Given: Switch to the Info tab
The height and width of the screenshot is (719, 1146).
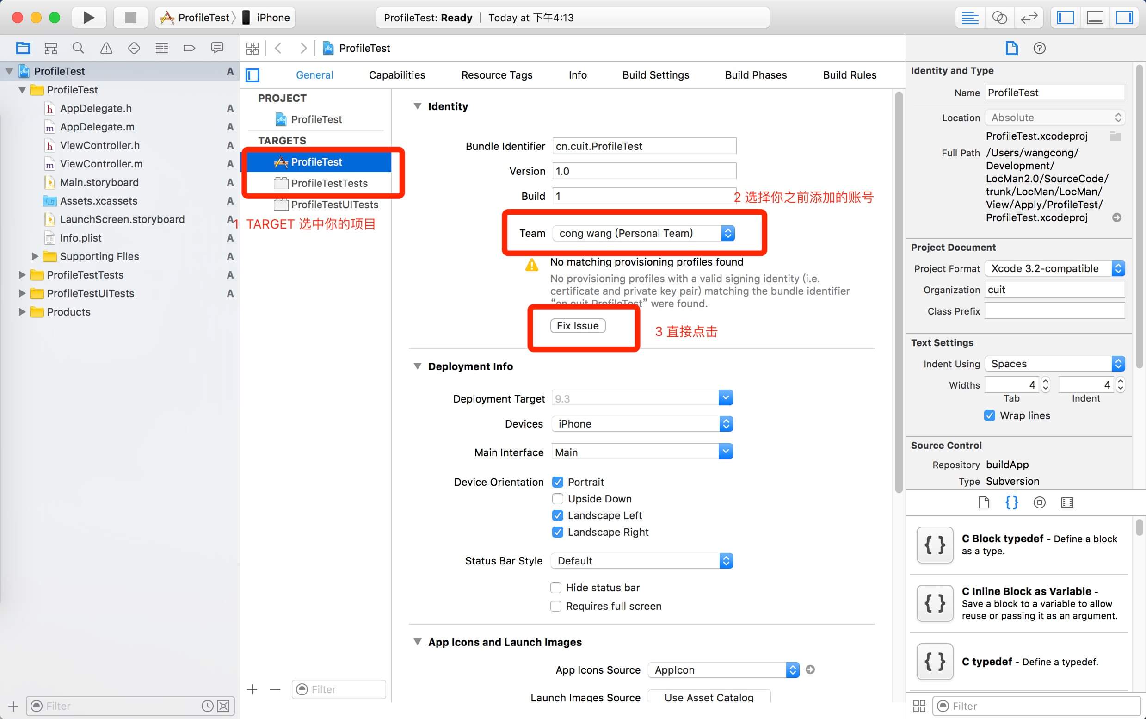Looking at the screenshot, I should click(x=578, y=75).
